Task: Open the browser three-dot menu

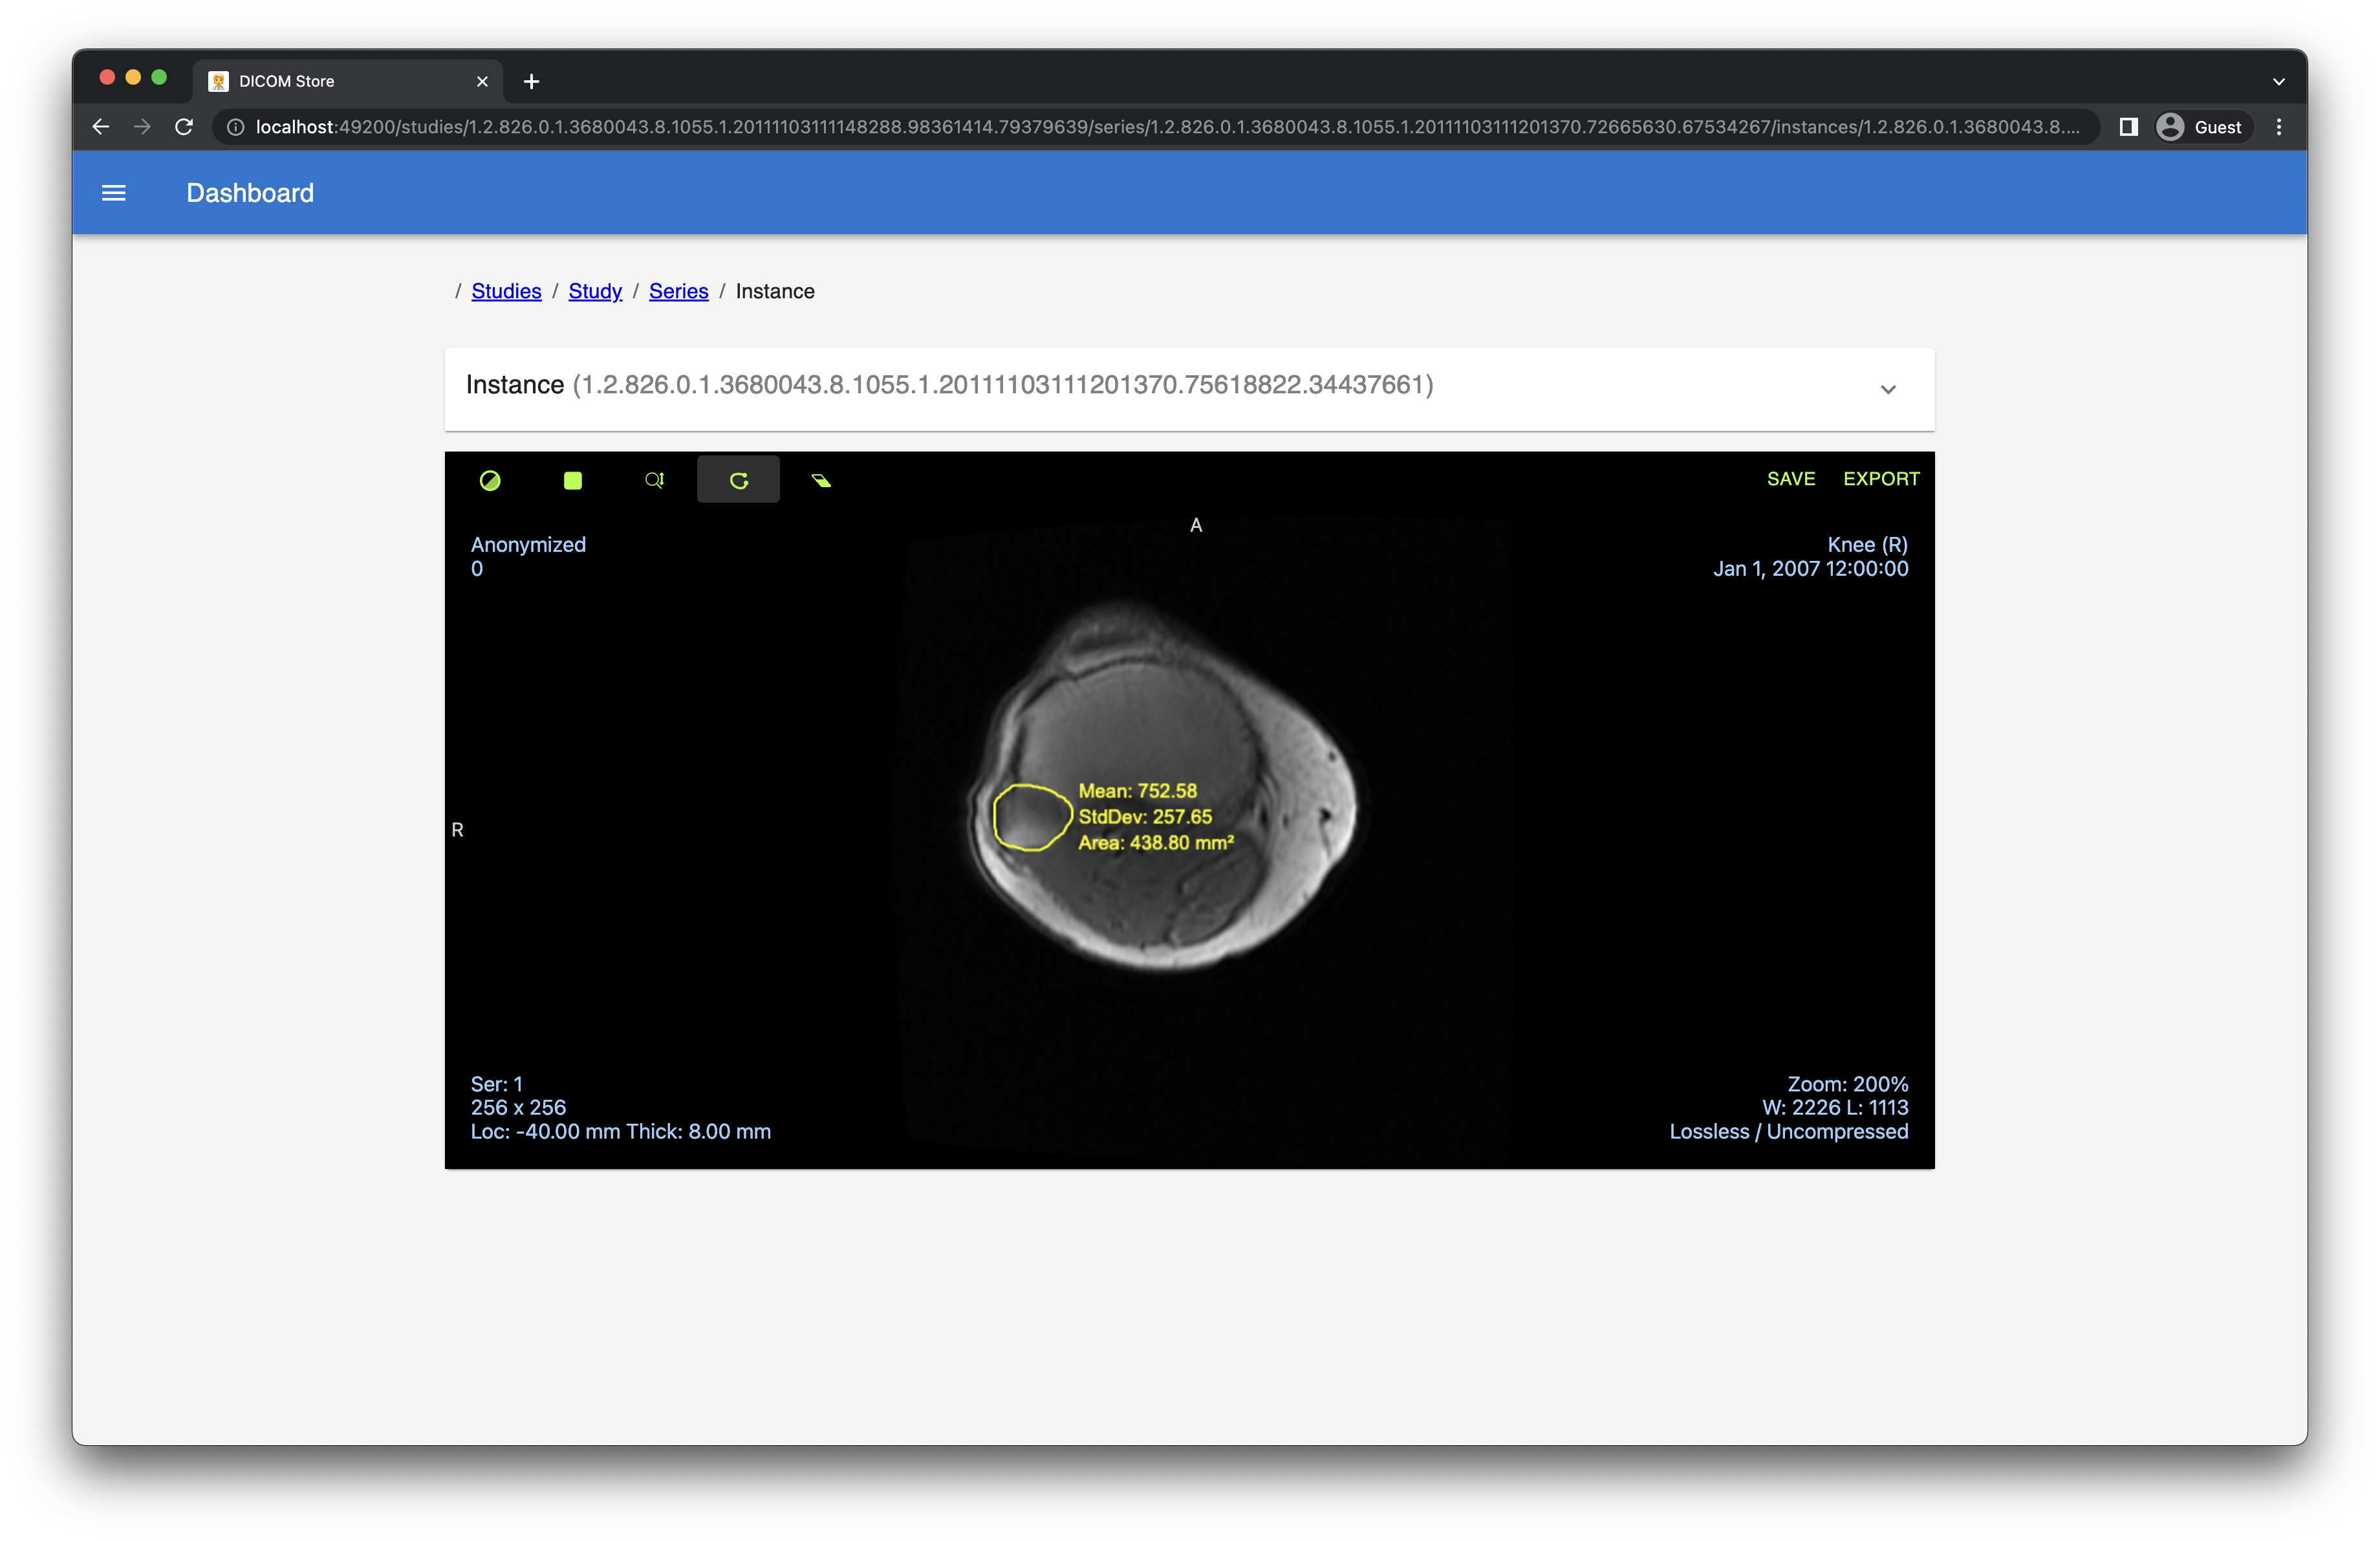Action: (2279, 127)
